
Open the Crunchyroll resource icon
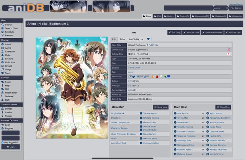tap(152, 77)
